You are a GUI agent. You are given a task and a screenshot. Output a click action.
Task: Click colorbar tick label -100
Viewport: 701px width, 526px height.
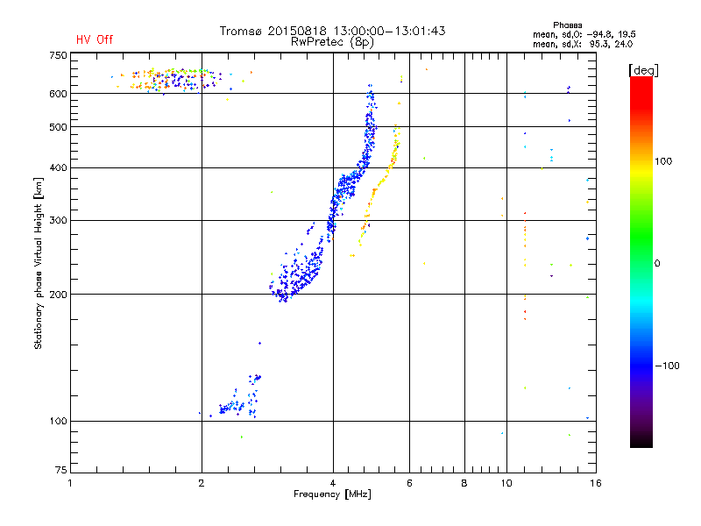tap(667, 366)
